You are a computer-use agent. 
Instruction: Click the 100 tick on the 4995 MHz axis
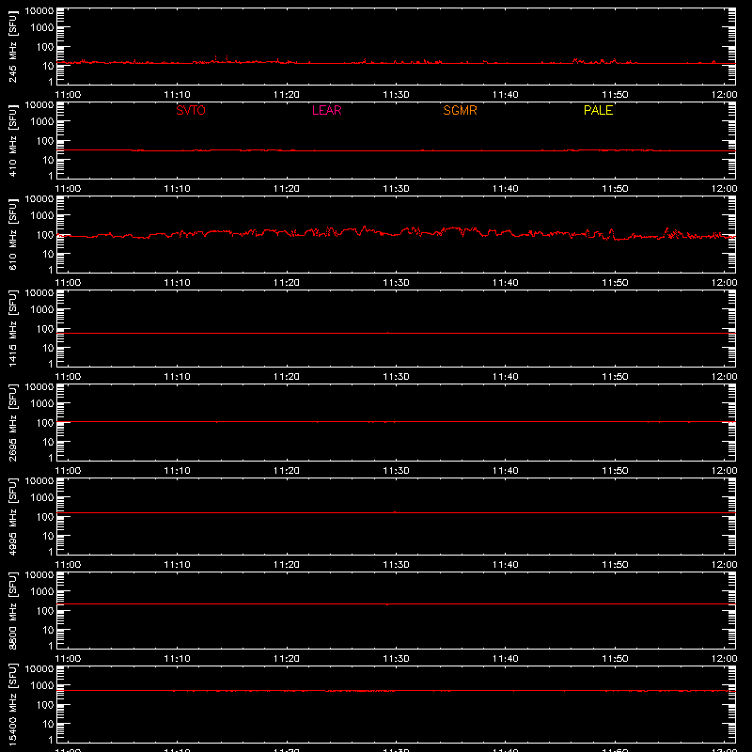click(x=45, y=517)
